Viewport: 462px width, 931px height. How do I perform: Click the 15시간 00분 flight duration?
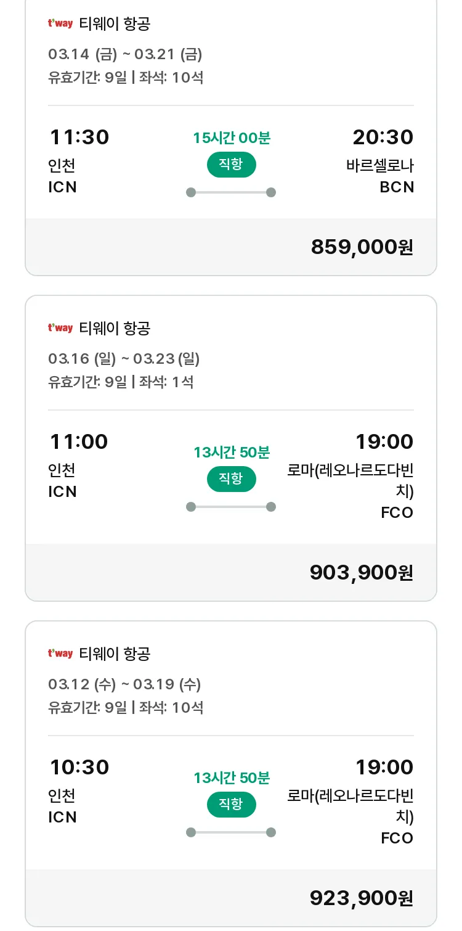(x=231, y=138)
